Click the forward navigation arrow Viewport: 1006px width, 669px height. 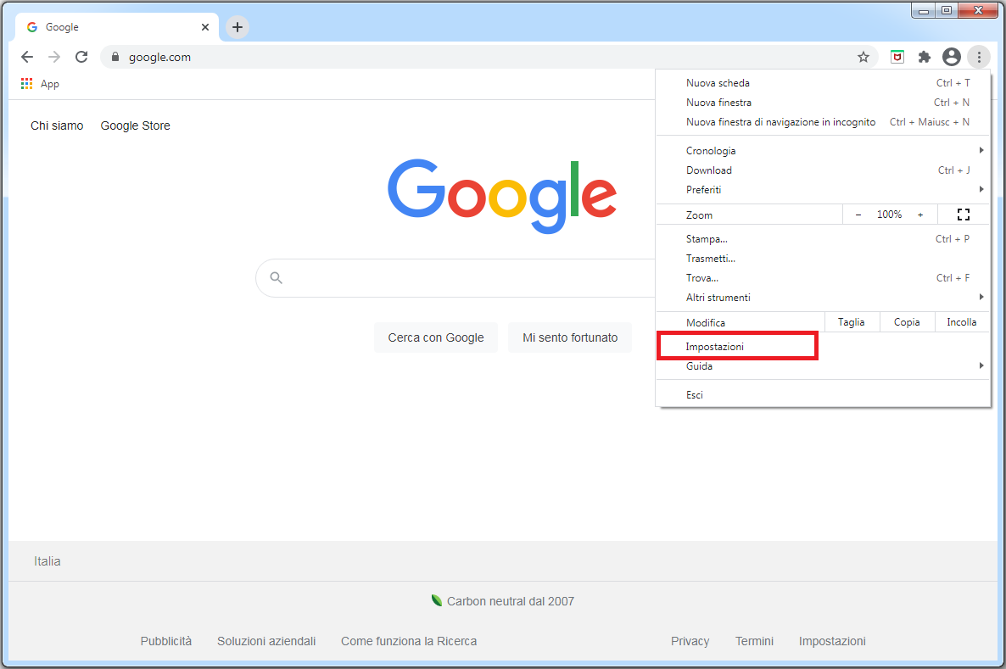(54, 57)
